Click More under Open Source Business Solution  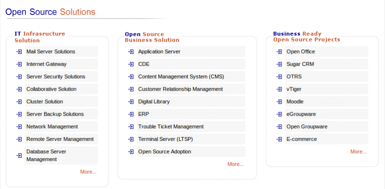236,164
